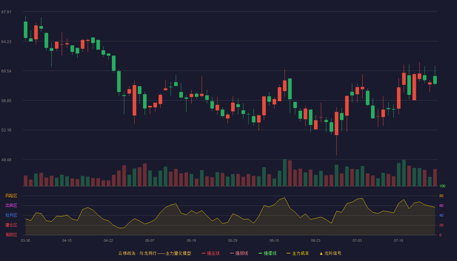457x261 pixels.
Task: Click the 04-22 date label
Action: [108, 240]
